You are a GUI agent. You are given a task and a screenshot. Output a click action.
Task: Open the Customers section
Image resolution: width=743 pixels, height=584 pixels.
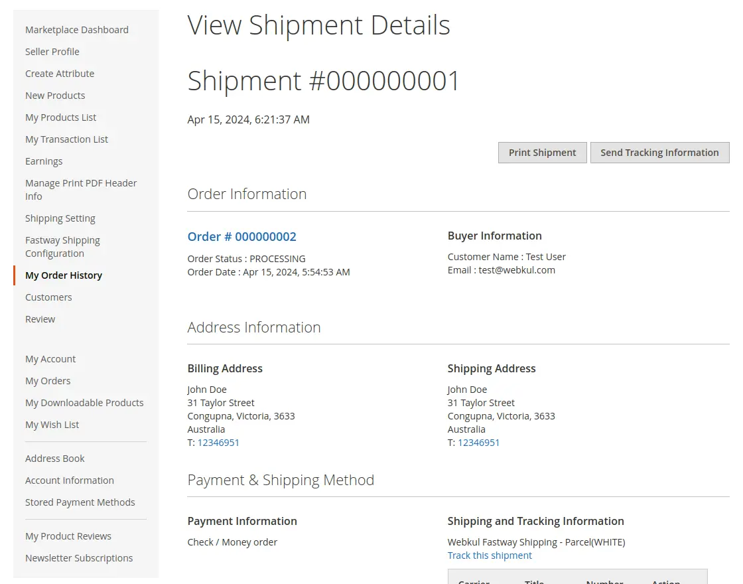48,297
